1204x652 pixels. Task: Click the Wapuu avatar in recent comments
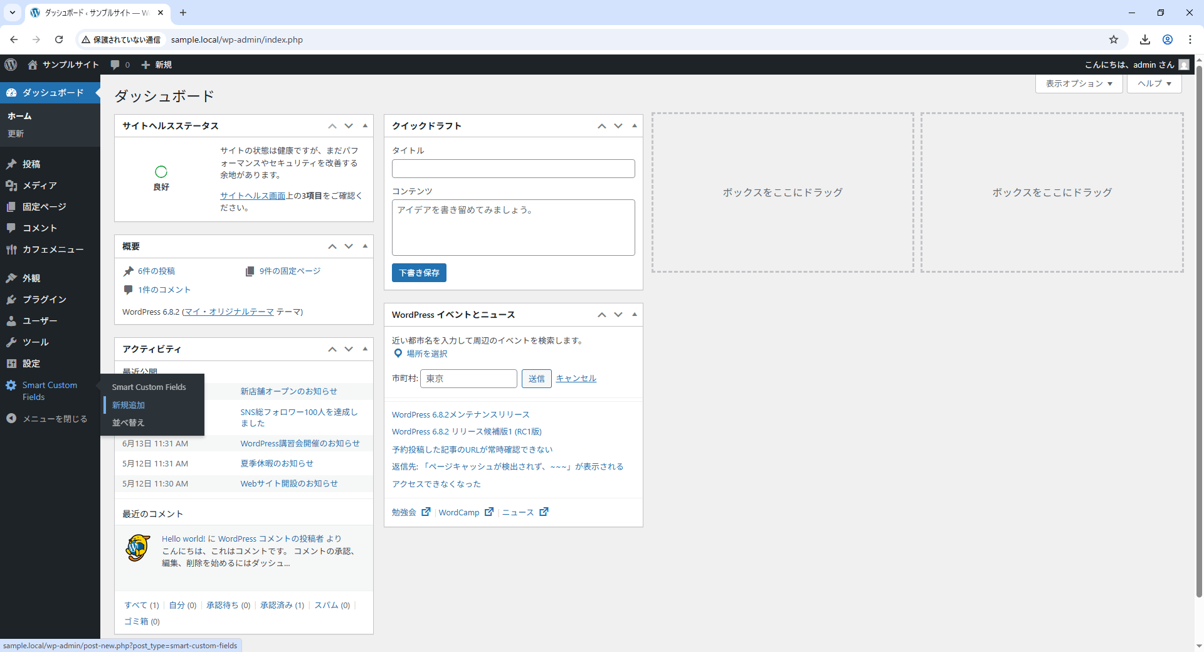point(137,549)
